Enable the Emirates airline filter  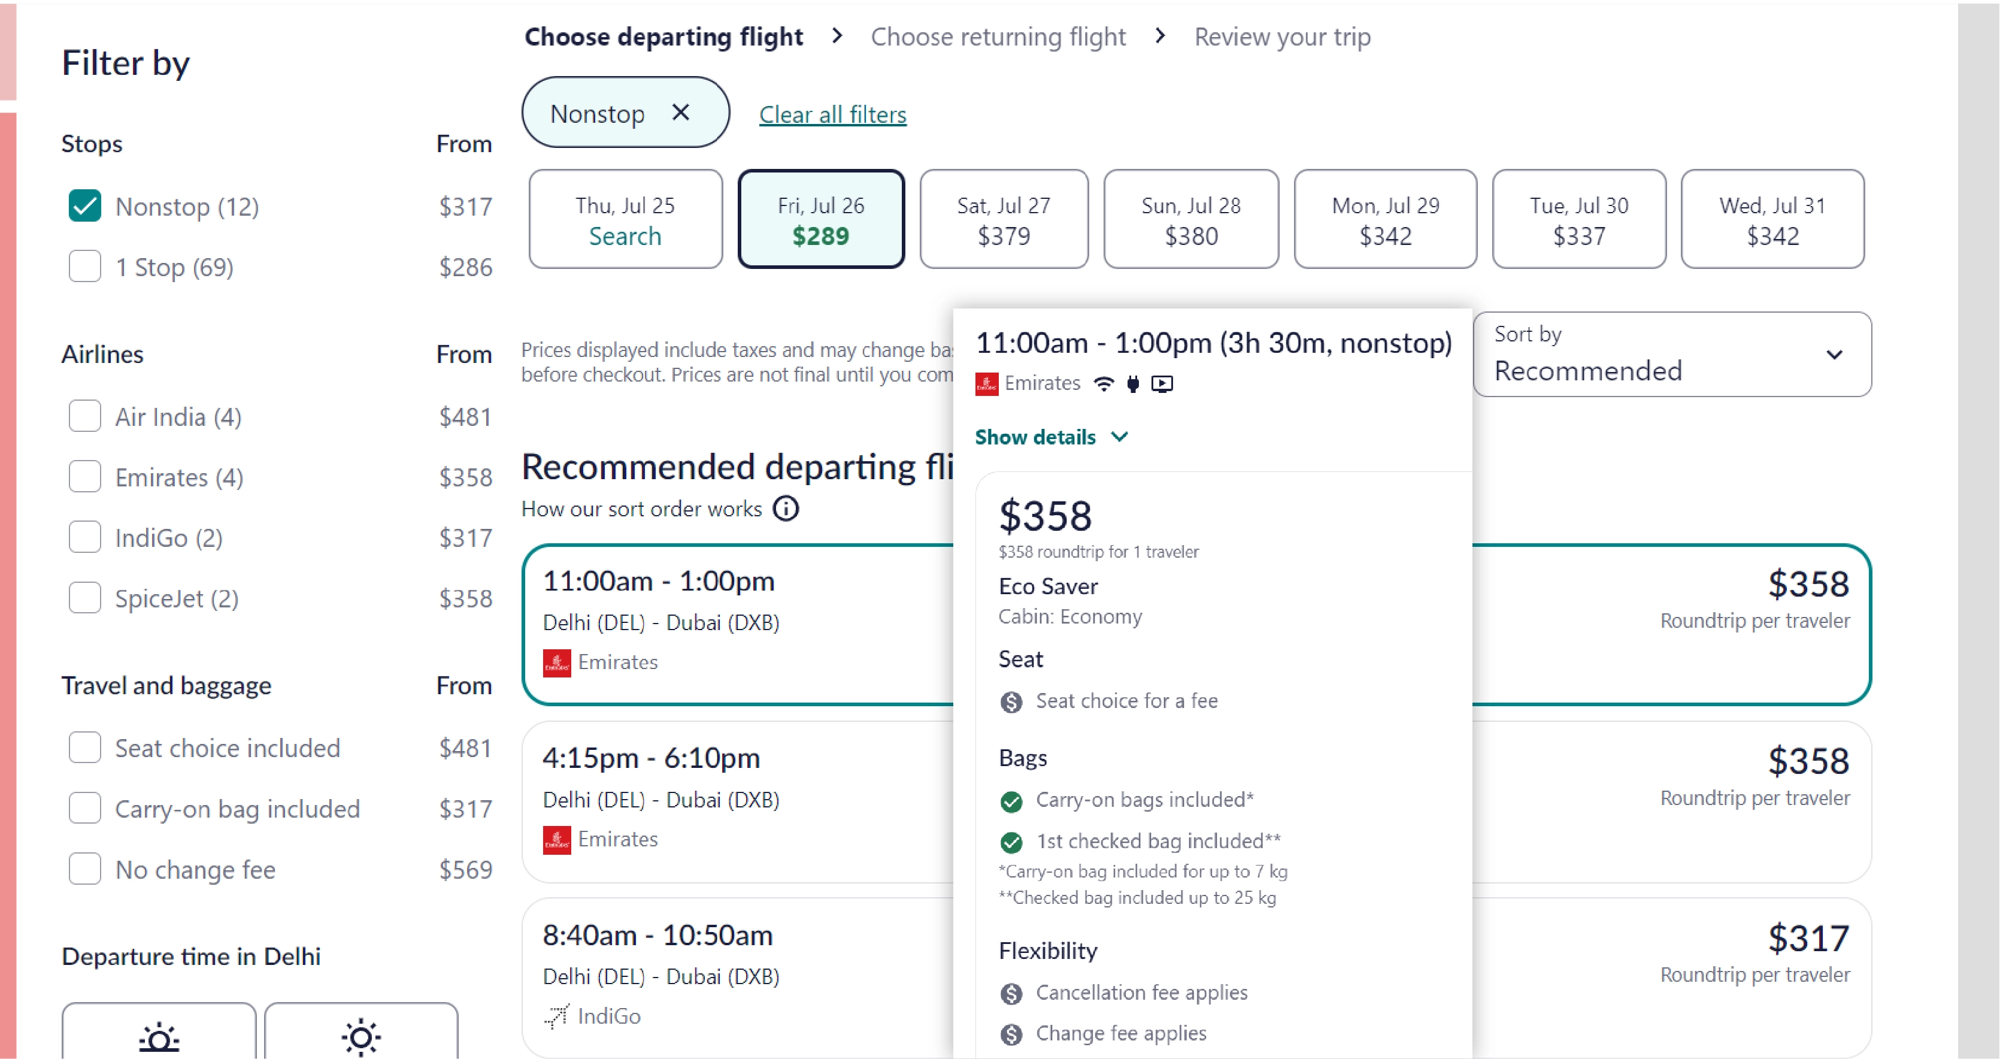[x=84, y=477]
